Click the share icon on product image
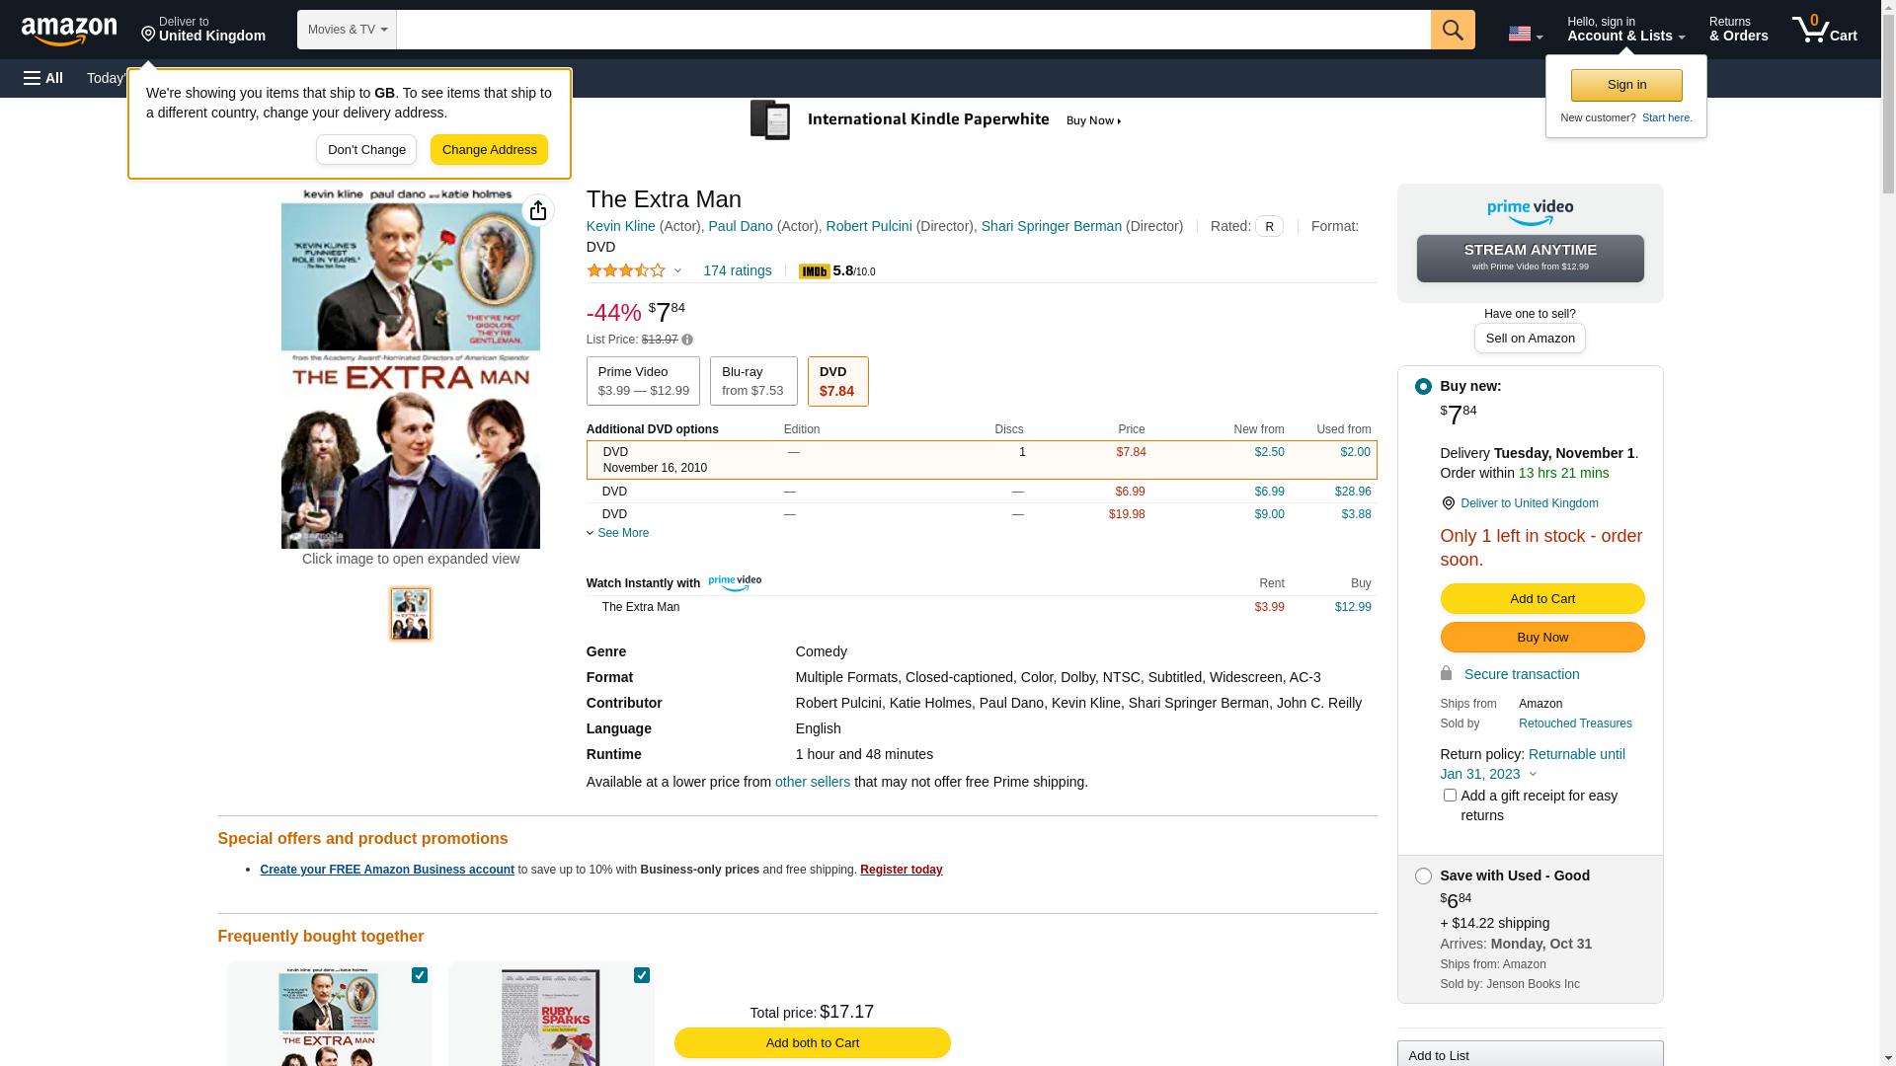The height and width of the screenshot is (1066, 1896). 538,210
